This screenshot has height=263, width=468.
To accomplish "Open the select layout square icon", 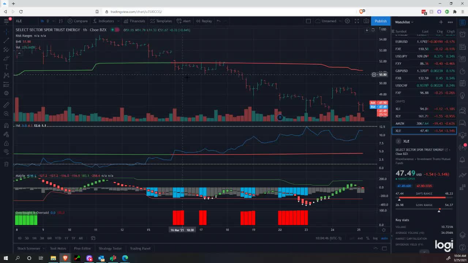I will 308,21.
